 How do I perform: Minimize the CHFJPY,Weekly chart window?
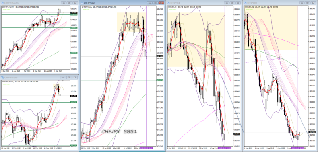64,78
